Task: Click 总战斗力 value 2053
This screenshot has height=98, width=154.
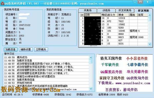Action: pyautogui.click(x=22, y=36)
